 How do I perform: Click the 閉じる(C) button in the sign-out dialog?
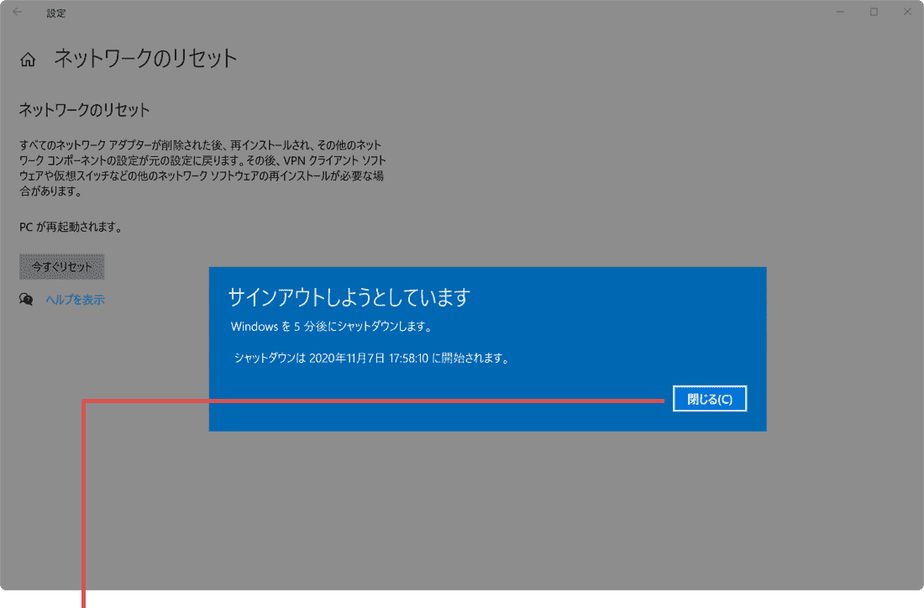710,399
